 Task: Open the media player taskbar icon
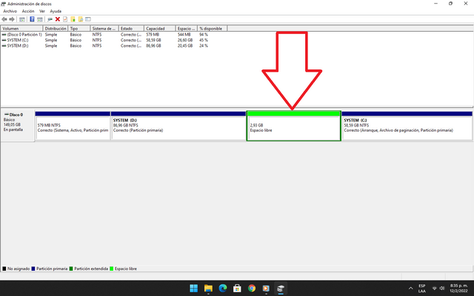click(266, 288)
